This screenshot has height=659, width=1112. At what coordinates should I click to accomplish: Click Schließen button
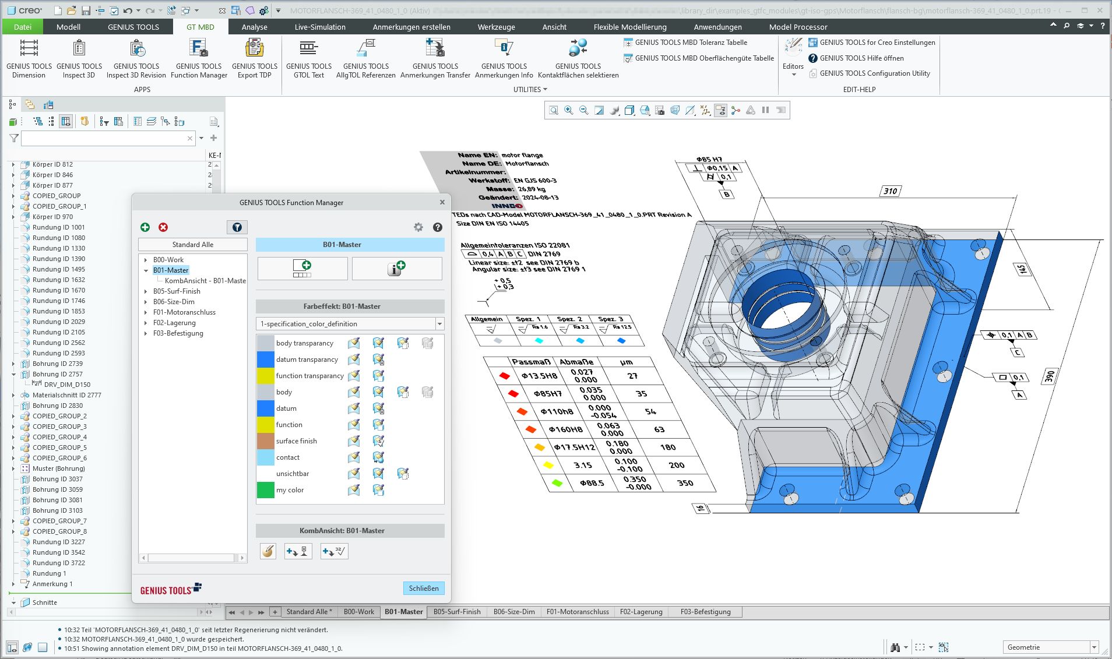pos(424,588)
